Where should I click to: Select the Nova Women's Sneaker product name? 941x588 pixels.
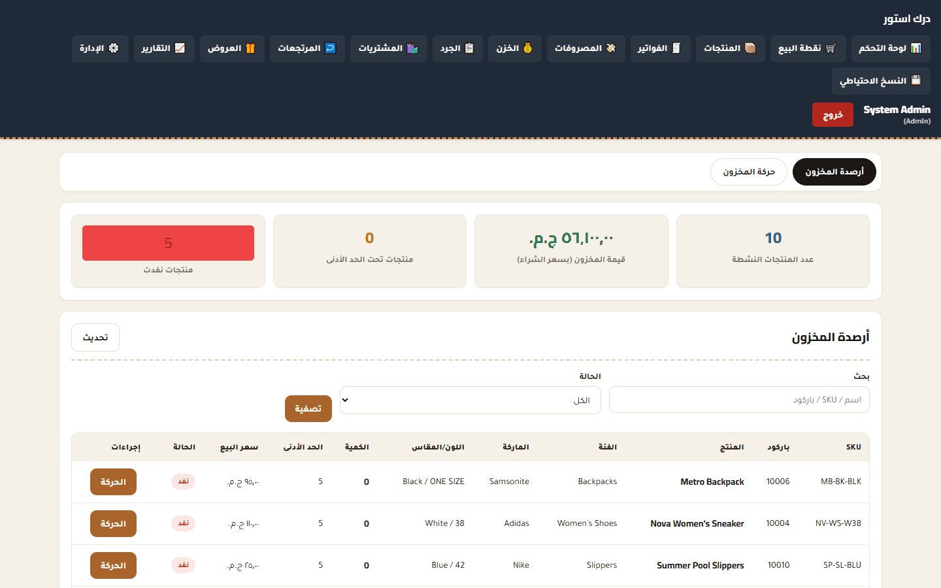pos(697,524)
